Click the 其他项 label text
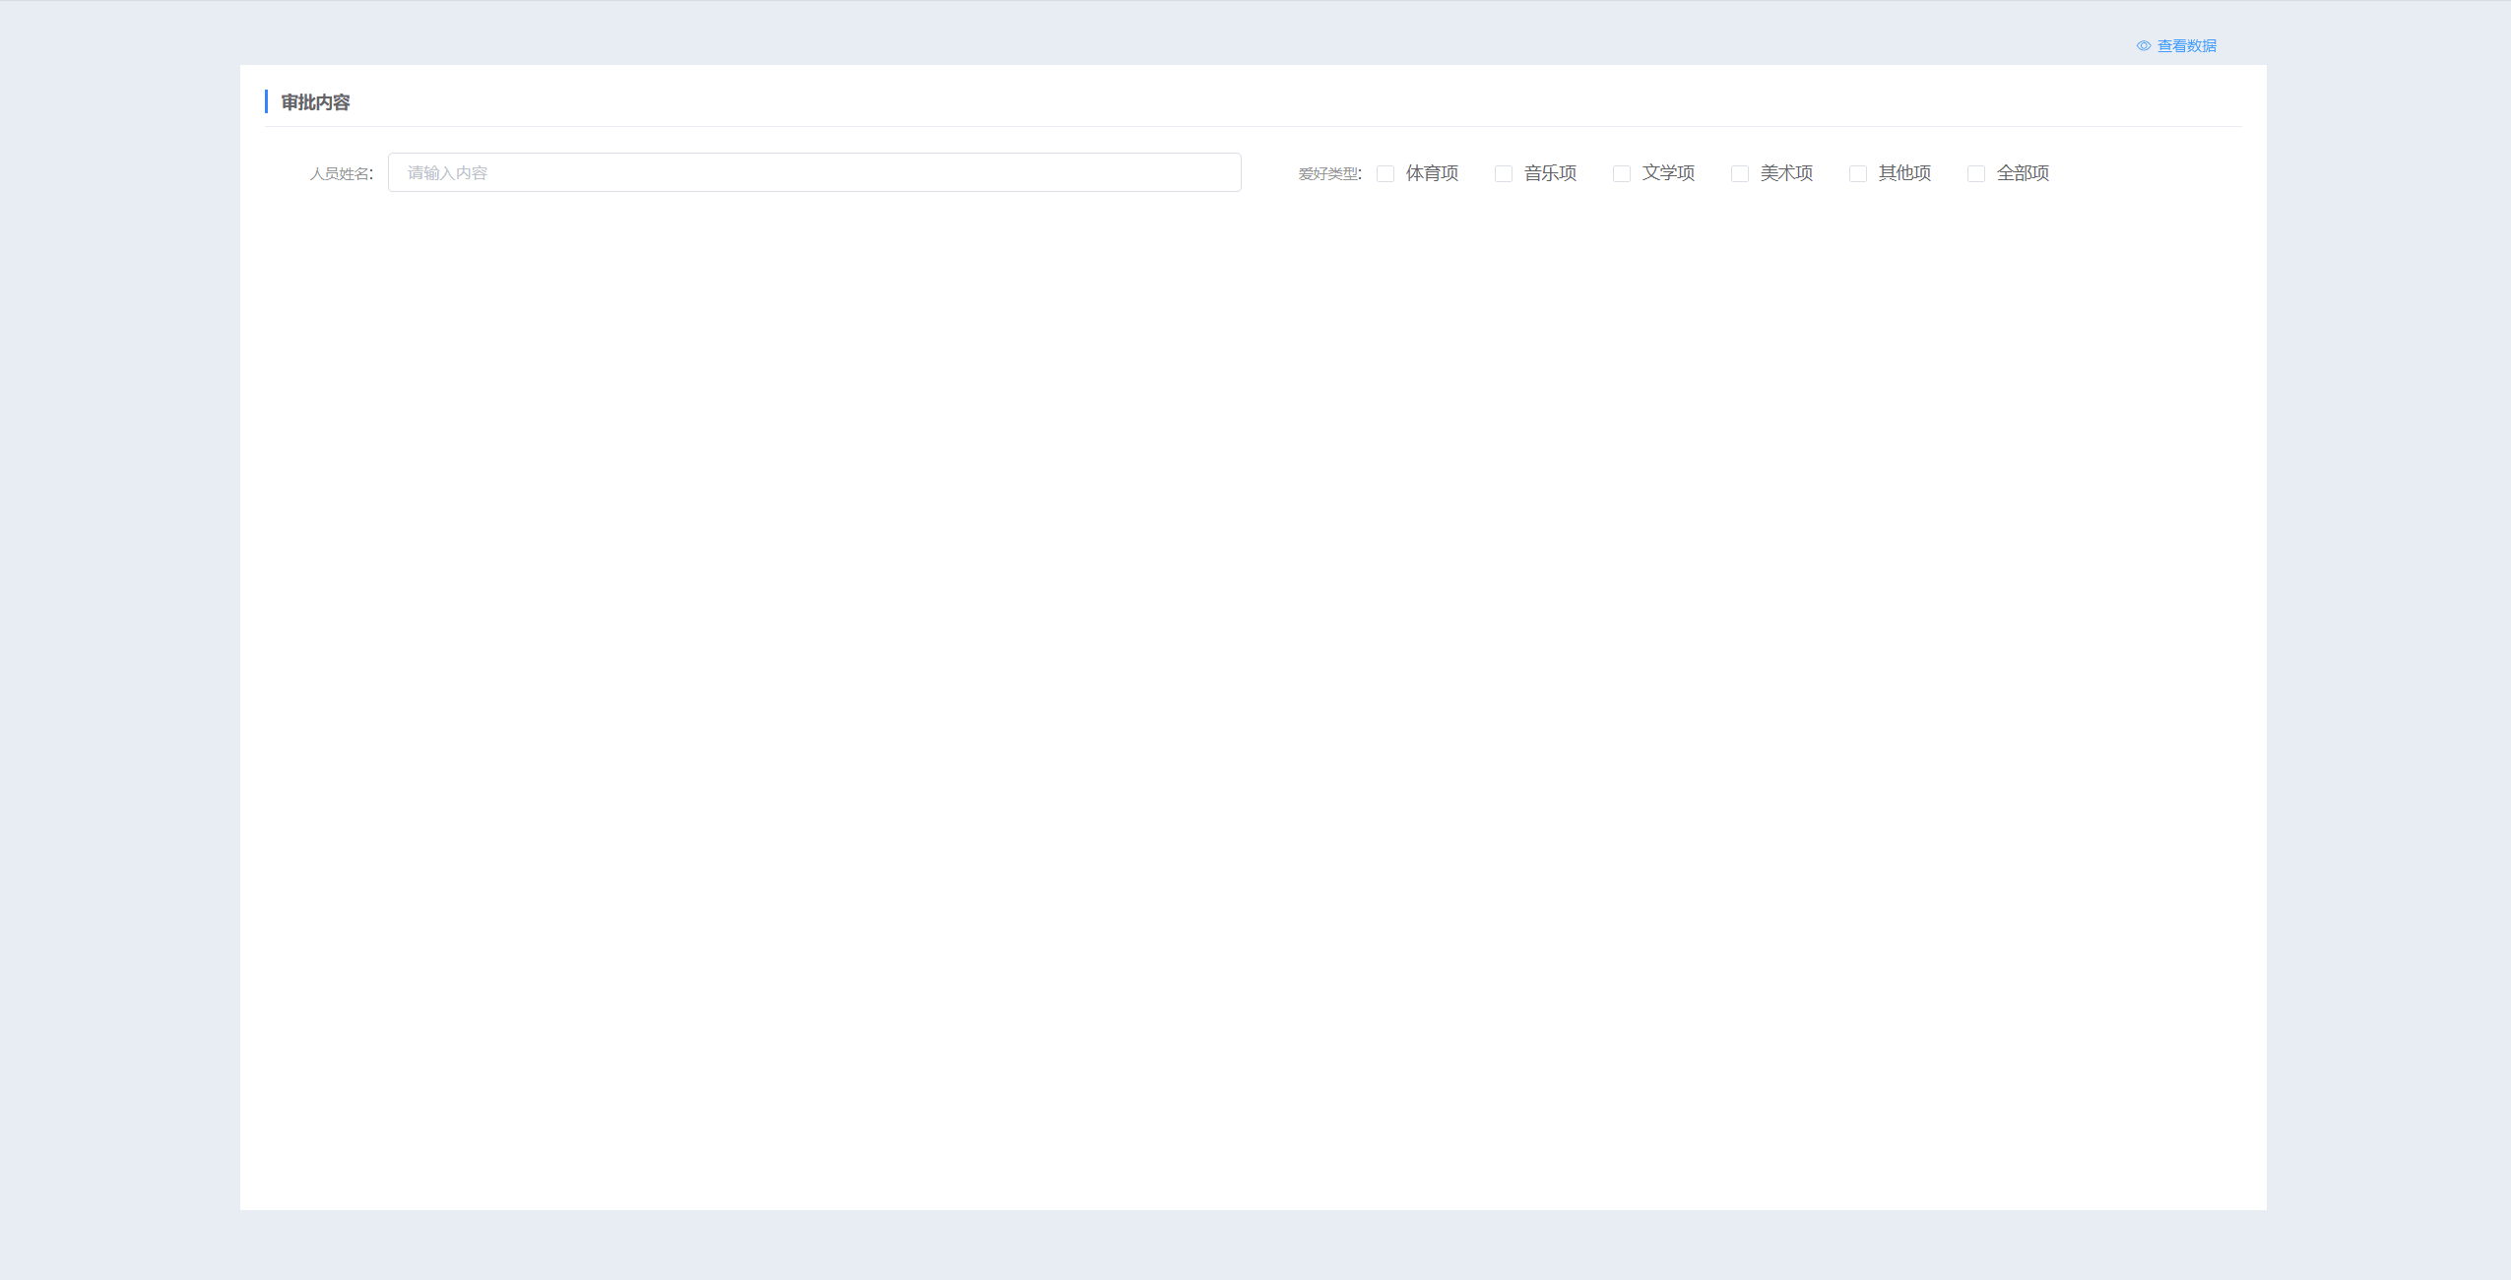 click(1904, 173)
